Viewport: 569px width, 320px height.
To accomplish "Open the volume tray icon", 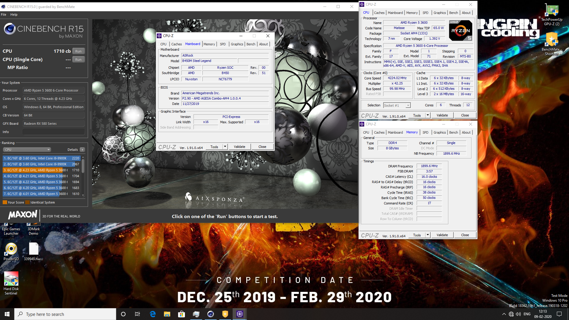I will (x=518, y=314).
